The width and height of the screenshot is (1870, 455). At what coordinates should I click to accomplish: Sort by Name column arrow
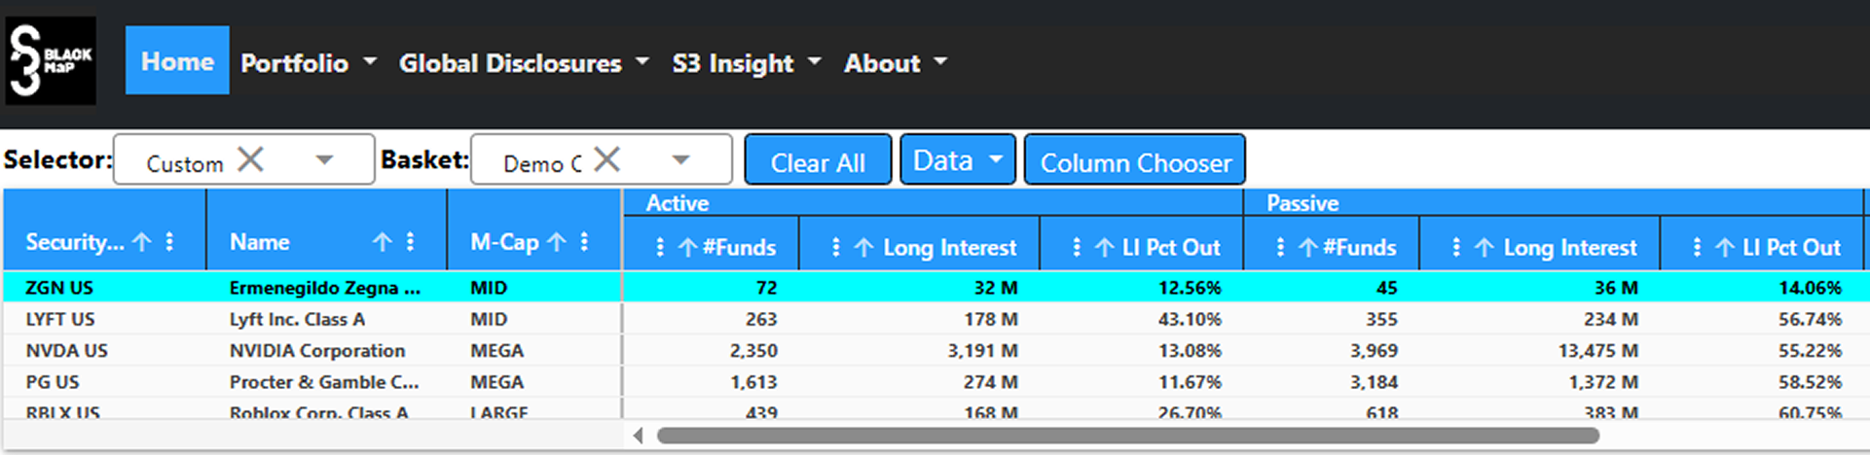coord(383,242)
